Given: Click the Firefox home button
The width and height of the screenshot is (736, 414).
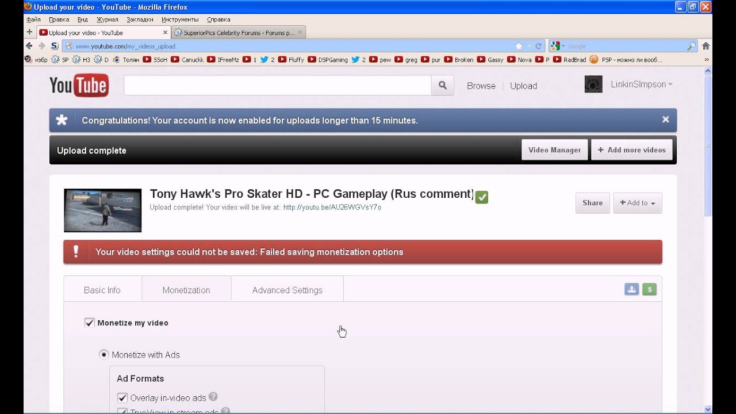Looking at the screenshot, I should coord(706,46).
